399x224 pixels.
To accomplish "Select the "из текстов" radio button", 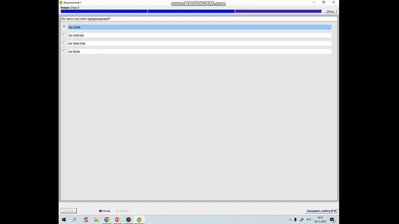I will 64,43.
